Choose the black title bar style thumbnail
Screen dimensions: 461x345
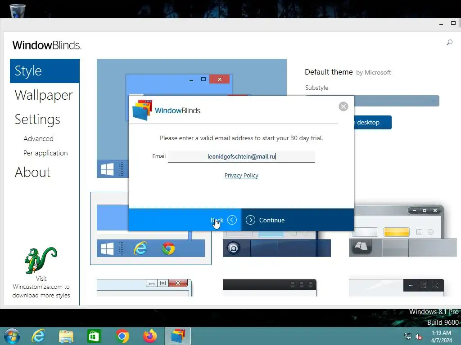click(270, 287)
